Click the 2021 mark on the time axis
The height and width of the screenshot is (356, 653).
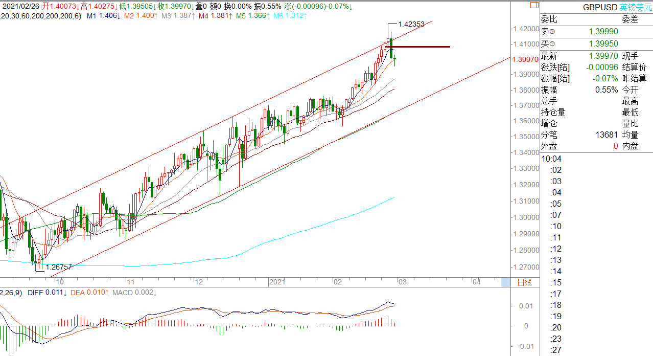pyautogui.click(x=277, y=282)
